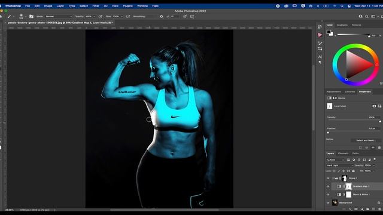Toggle pressure for opacity icon
Image resolution: width=383 pixels, height=215 pixels.
coord(101,17)
